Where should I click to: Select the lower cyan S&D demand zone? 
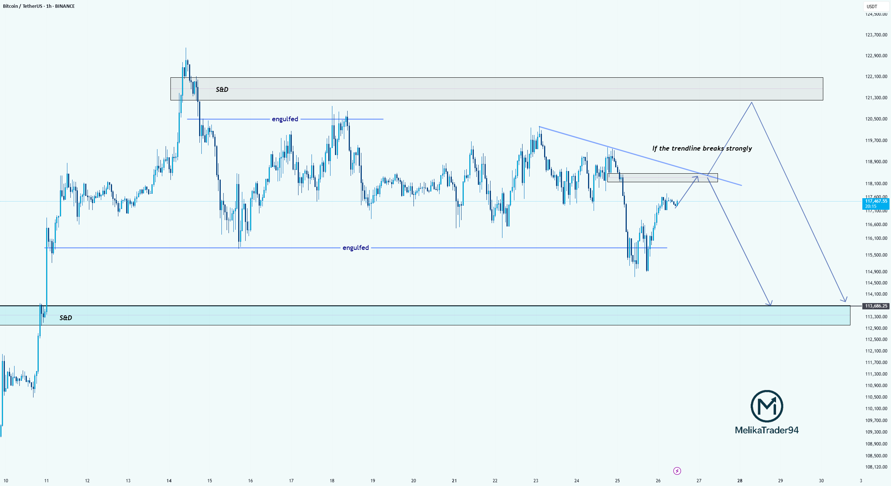click(x=425, y=315)
